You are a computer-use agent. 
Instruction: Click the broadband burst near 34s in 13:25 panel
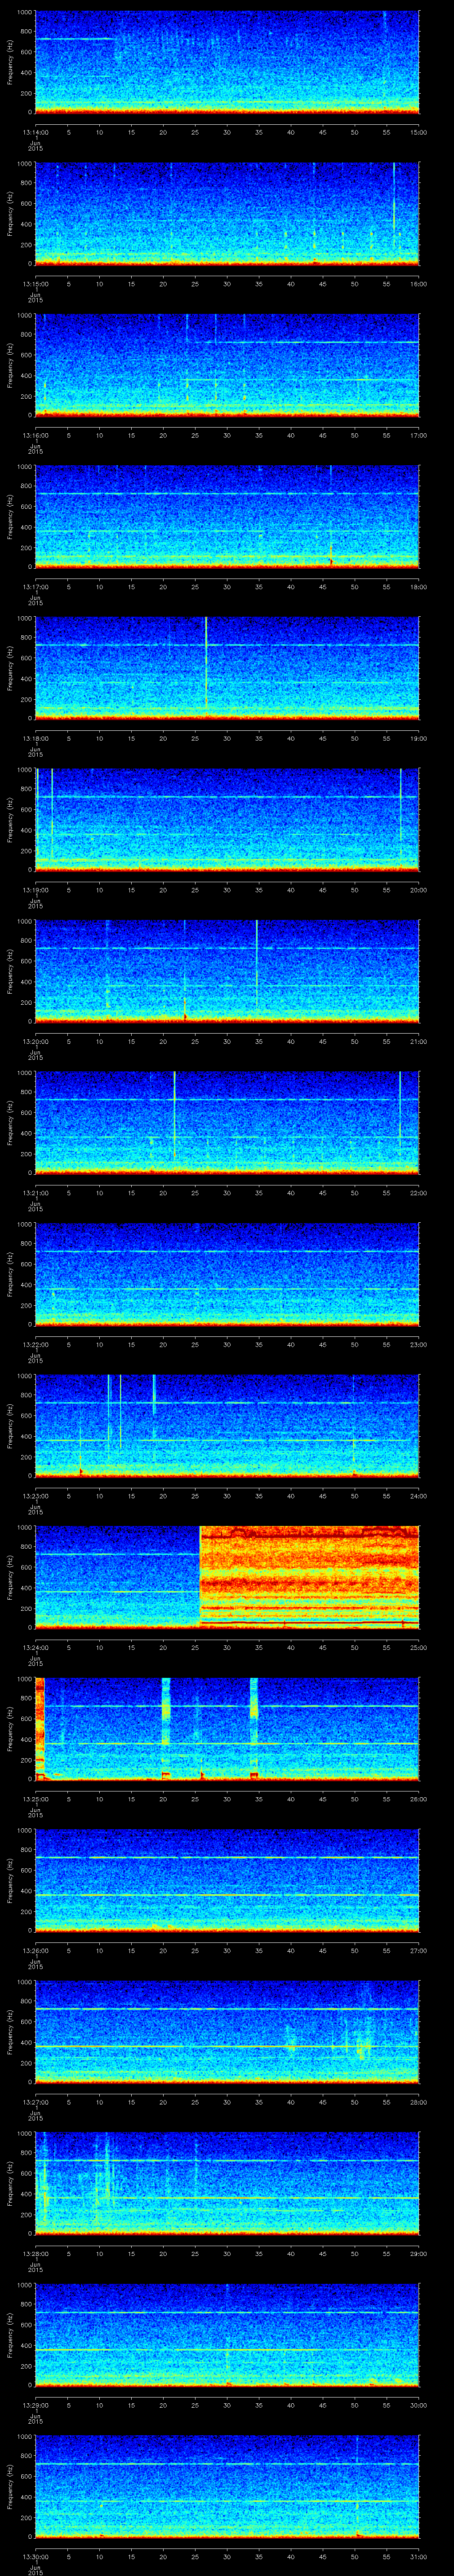[254, 1728]
